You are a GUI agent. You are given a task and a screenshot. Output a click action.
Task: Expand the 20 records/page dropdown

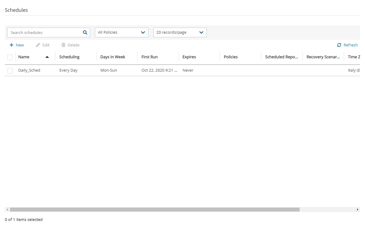click(180, 32)
